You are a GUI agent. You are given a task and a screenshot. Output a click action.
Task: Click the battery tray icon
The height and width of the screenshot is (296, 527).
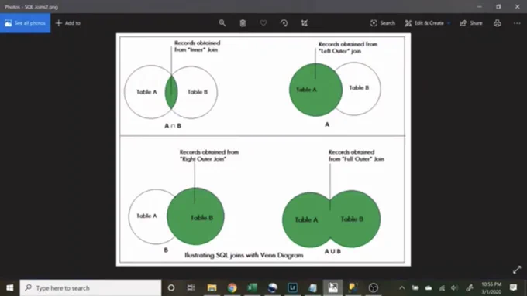point(415,287)
